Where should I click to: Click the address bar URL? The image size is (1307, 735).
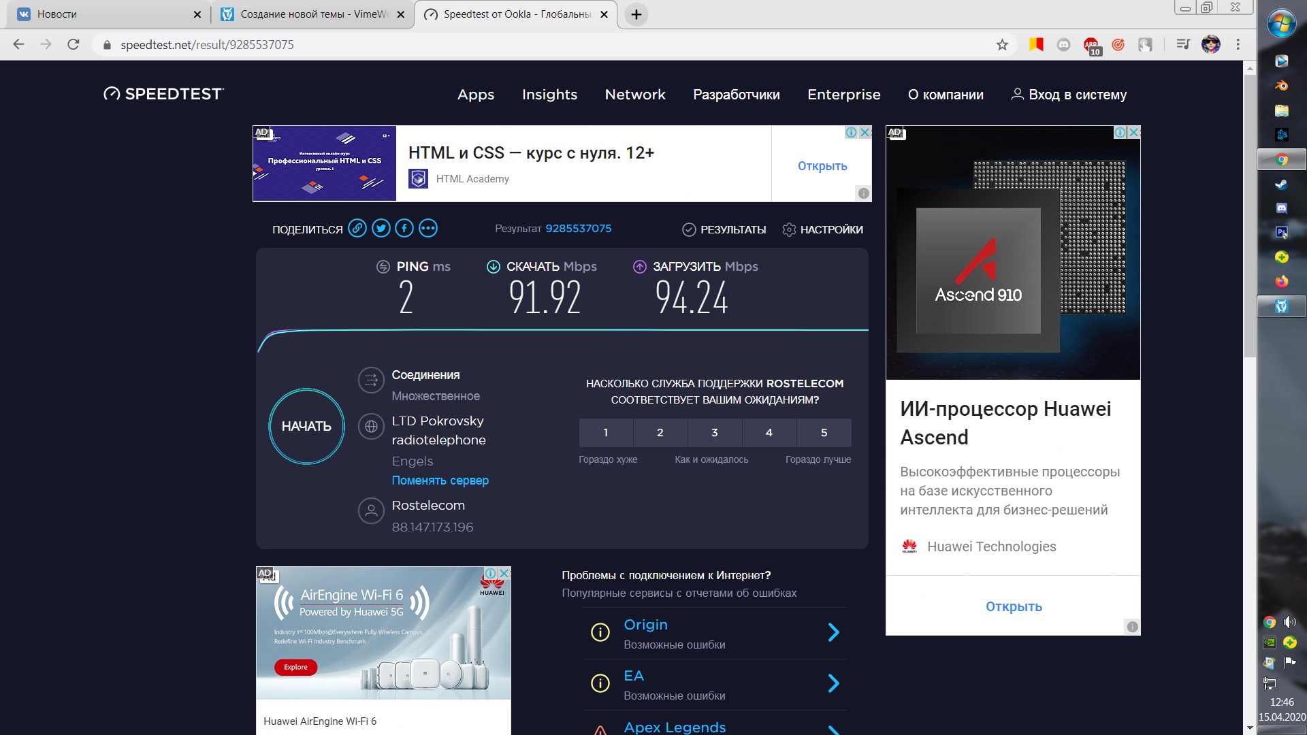(x=207, y=45)
